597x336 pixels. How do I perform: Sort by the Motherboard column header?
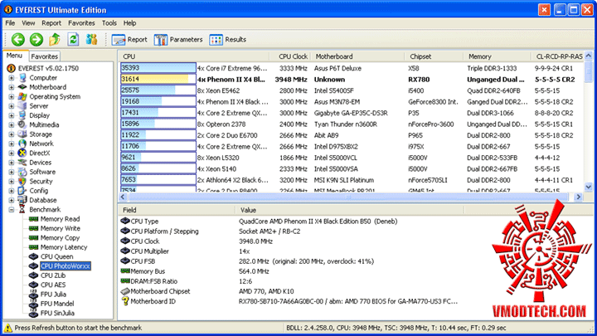point(357,56)
